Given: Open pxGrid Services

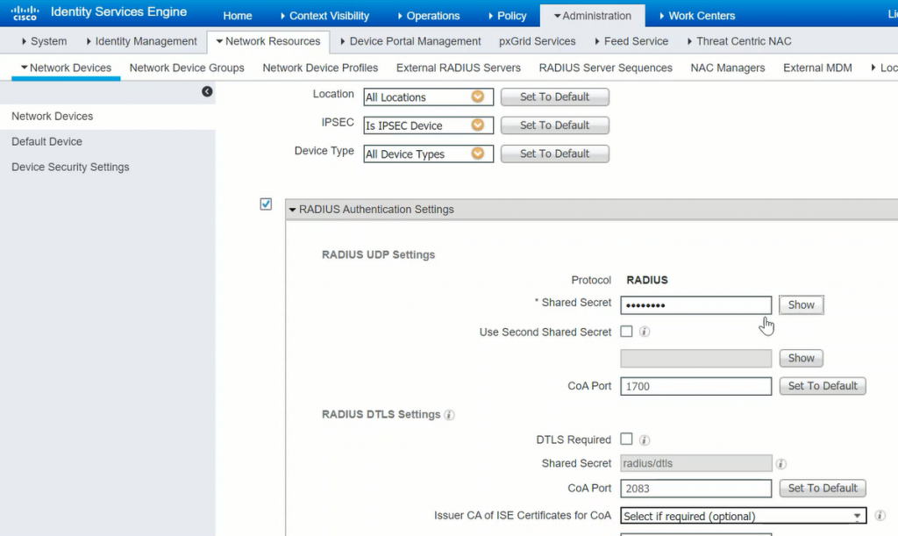Looking at the screenshot, I should point(538,41).
